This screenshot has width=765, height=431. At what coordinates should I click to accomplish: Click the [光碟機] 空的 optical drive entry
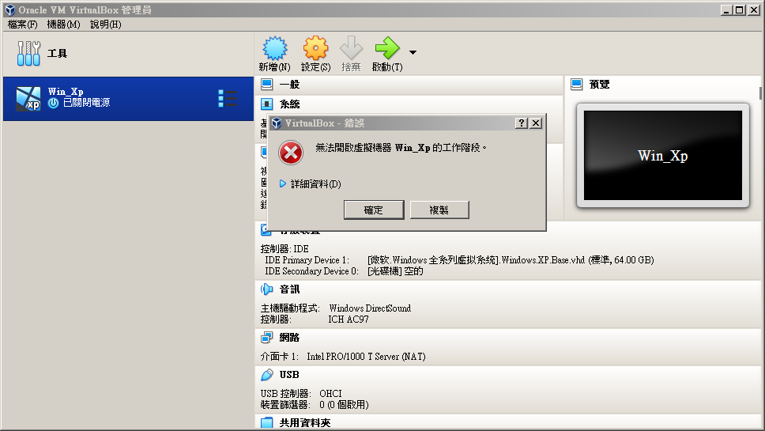tap(395, 271)
